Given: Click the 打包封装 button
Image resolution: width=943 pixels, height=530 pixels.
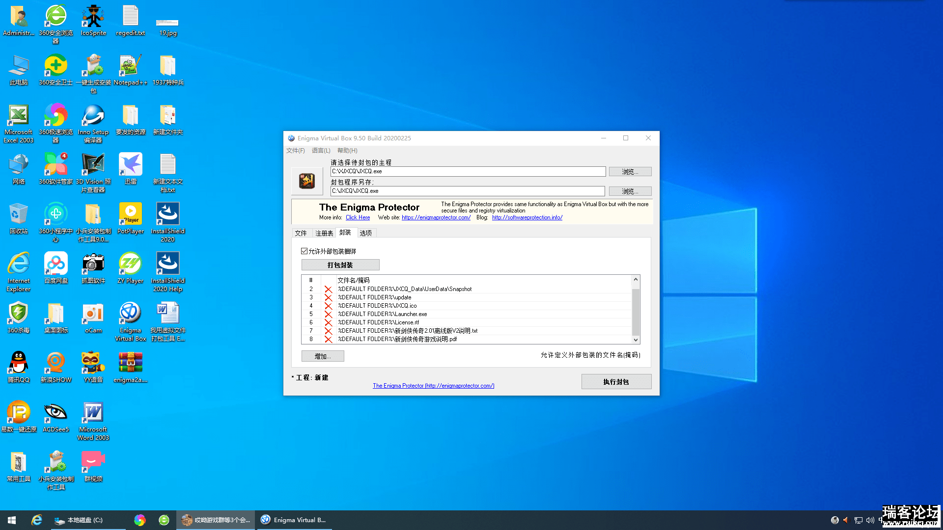Looking at the screenshot, I should coord(340,265).
